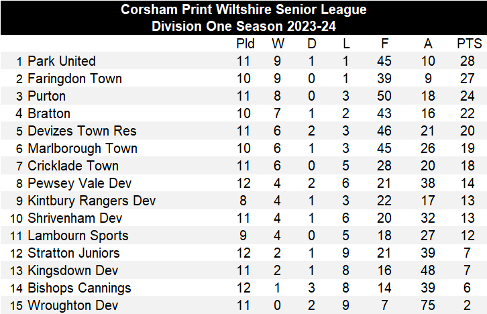487x314 pixels.
Task: Click Bishops Cannings team name
Action: pyautogui.click(x=79, y=288)
